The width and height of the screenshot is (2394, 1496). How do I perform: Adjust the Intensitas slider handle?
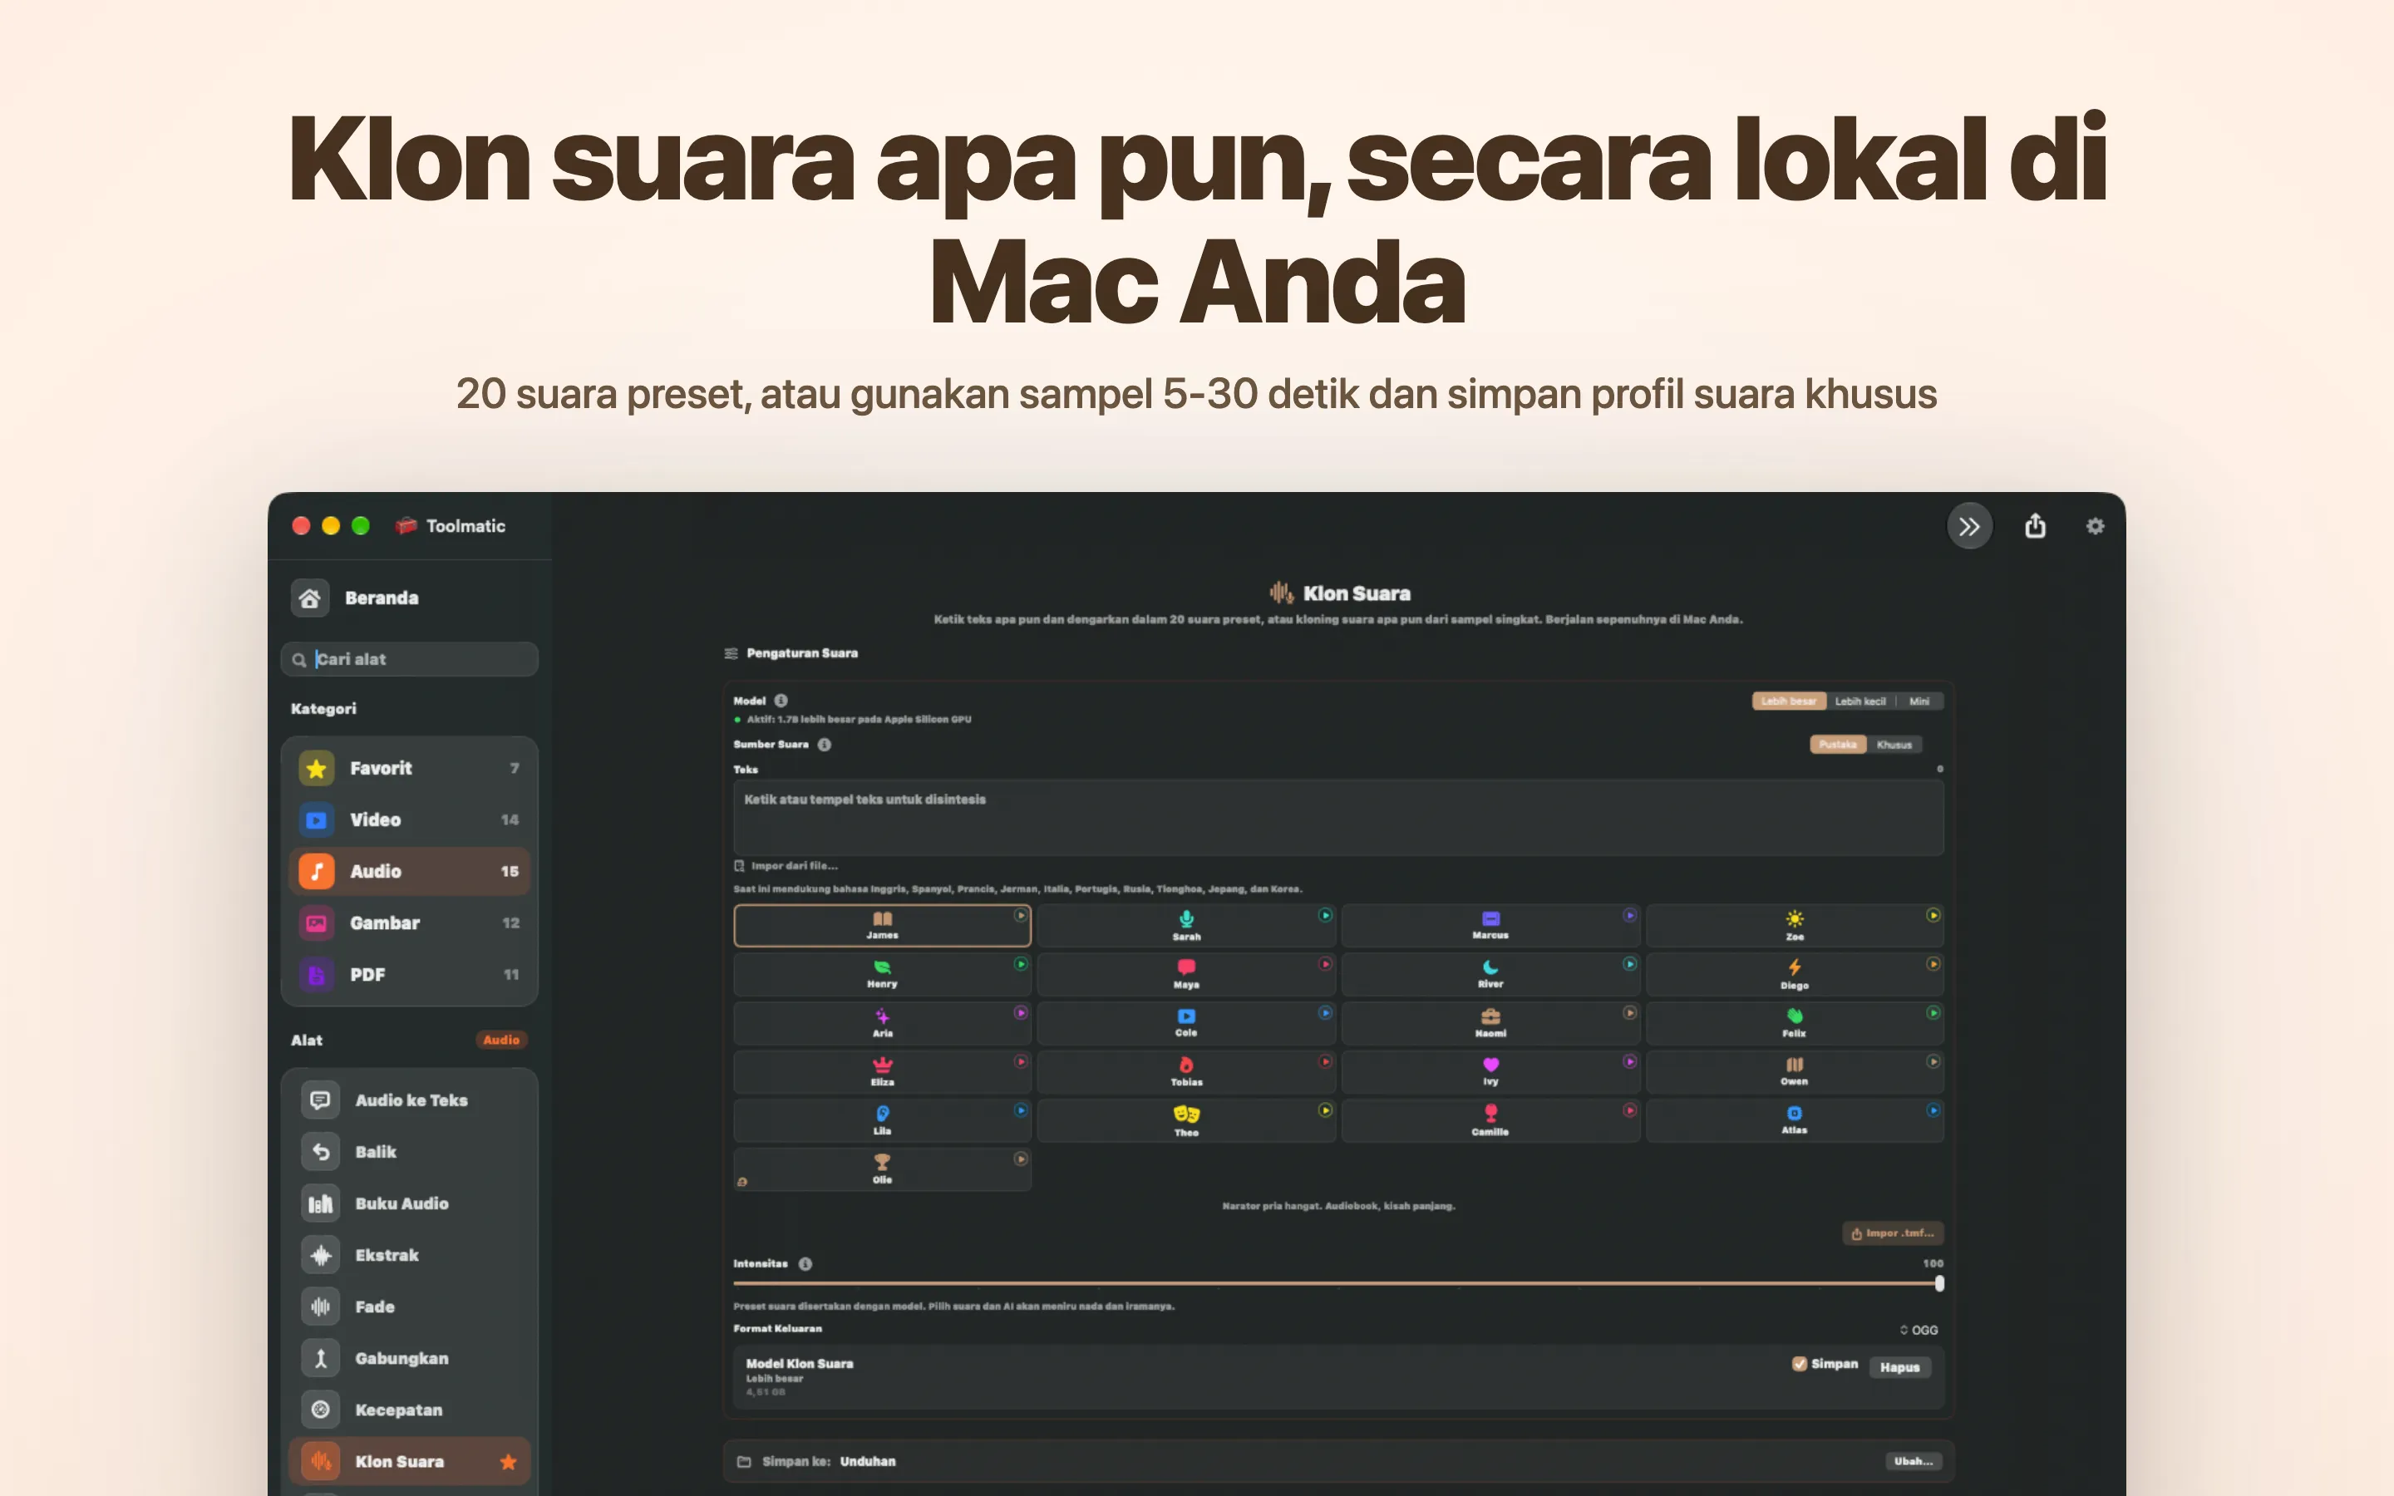(x=1939, y=1283)
